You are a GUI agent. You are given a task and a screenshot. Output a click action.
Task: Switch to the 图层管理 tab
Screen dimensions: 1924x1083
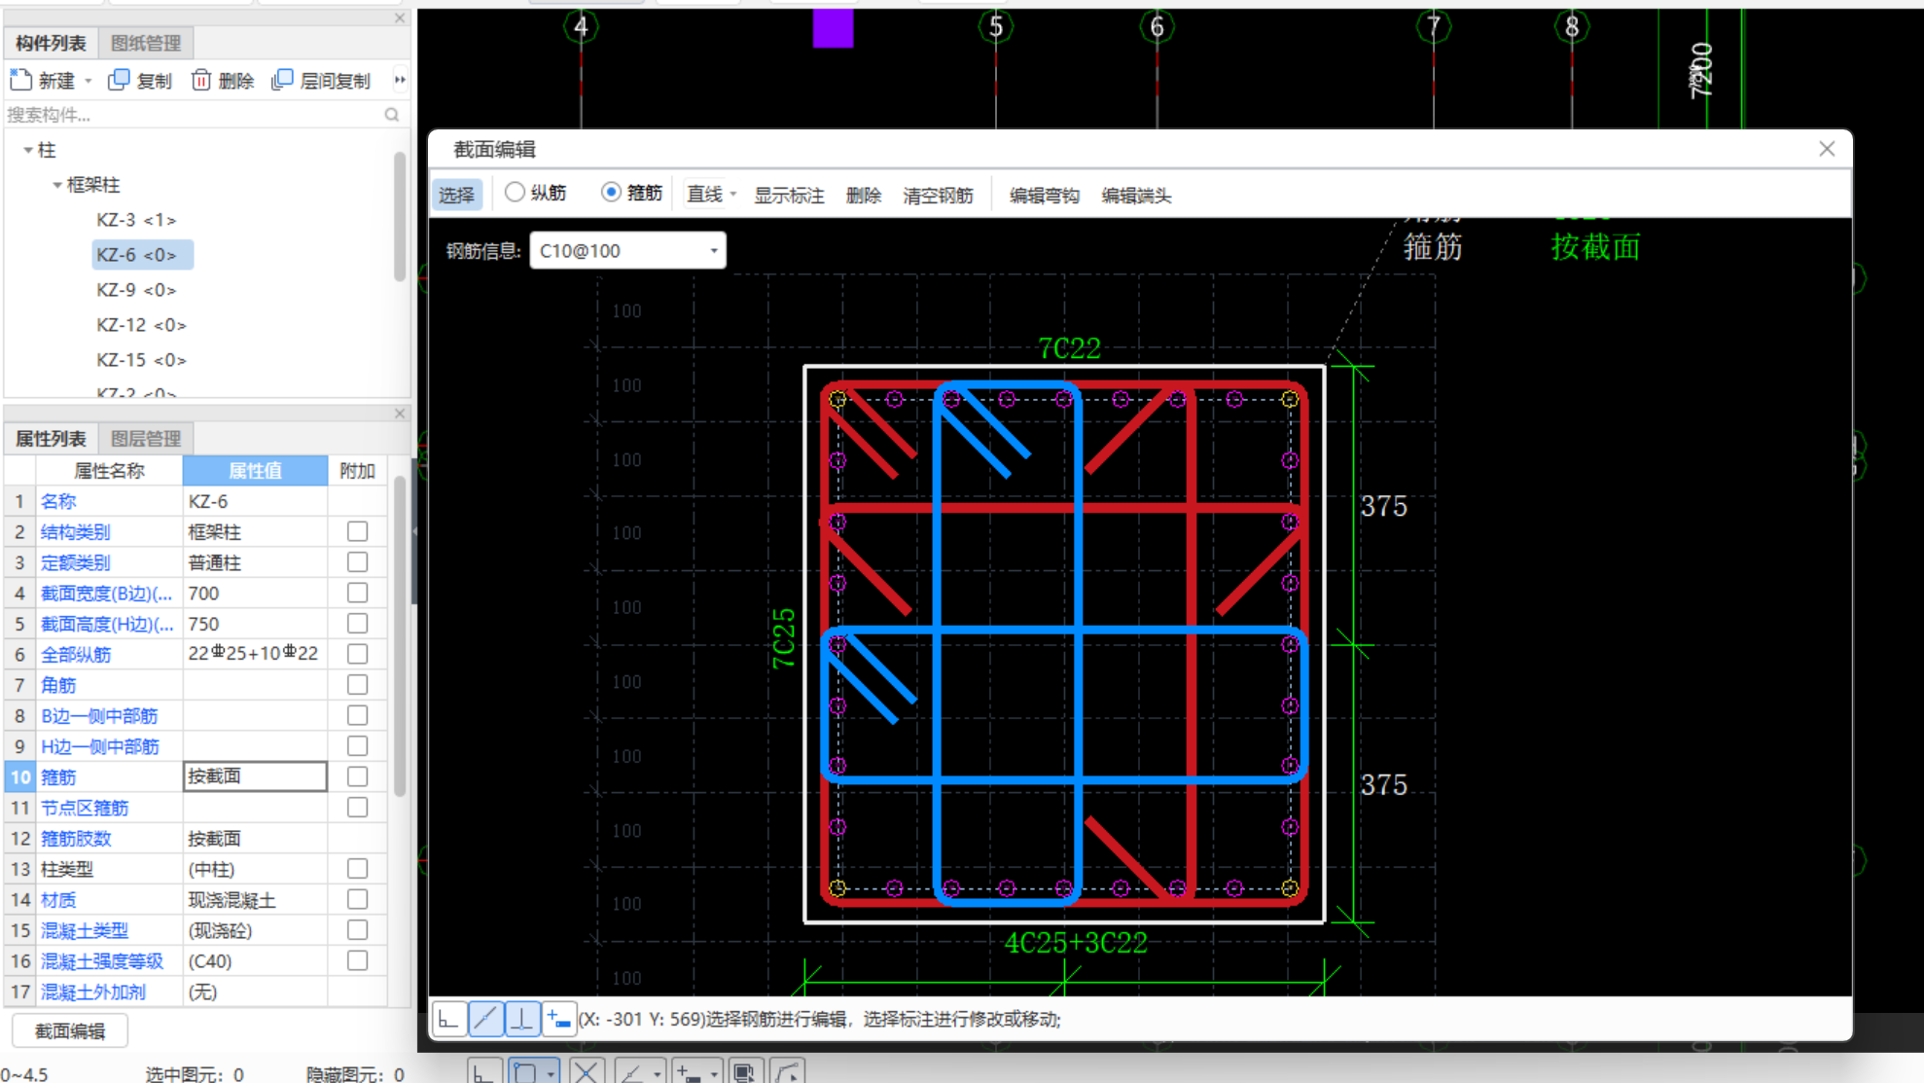(x=146, y=439)
